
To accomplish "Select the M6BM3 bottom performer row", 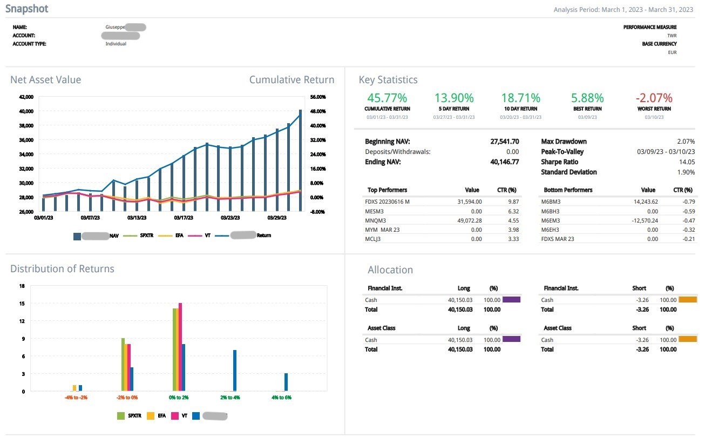I will pyautogui.click(x=551, y=201).
